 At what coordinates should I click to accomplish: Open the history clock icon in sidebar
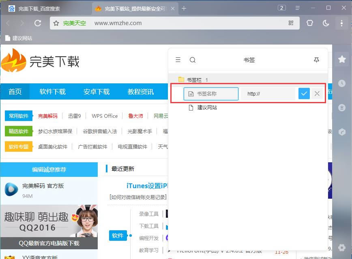(x=342, y=83)
